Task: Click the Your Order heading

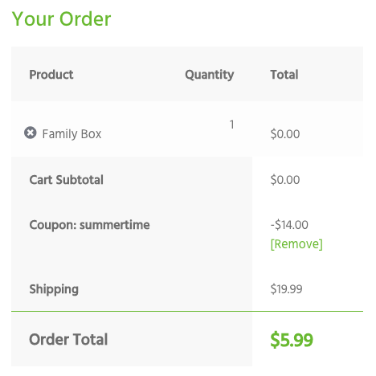Action: [61, 19]
